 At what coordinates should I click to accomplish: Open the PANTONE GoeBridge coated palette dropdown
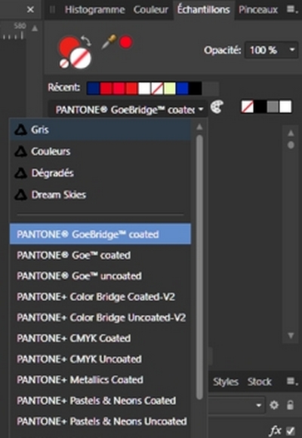(128, 110)
